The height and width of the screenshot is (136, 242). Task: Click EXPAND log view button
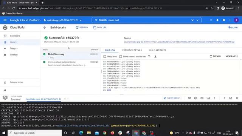(x=215, y=56)
